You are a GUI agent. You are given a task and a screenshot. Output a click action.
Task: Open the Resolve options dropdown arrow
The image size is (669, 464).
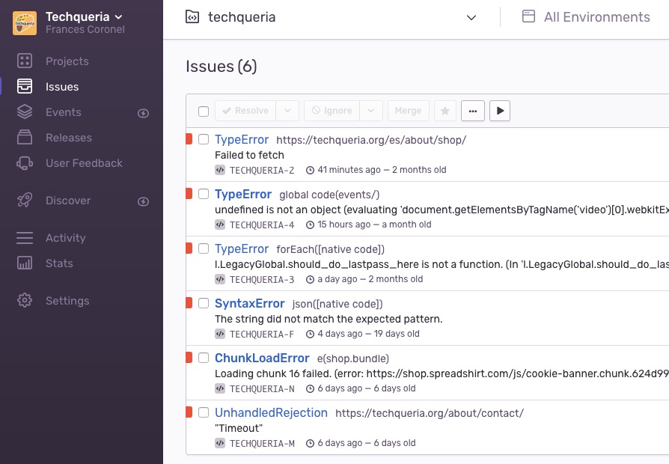point(287,111)
